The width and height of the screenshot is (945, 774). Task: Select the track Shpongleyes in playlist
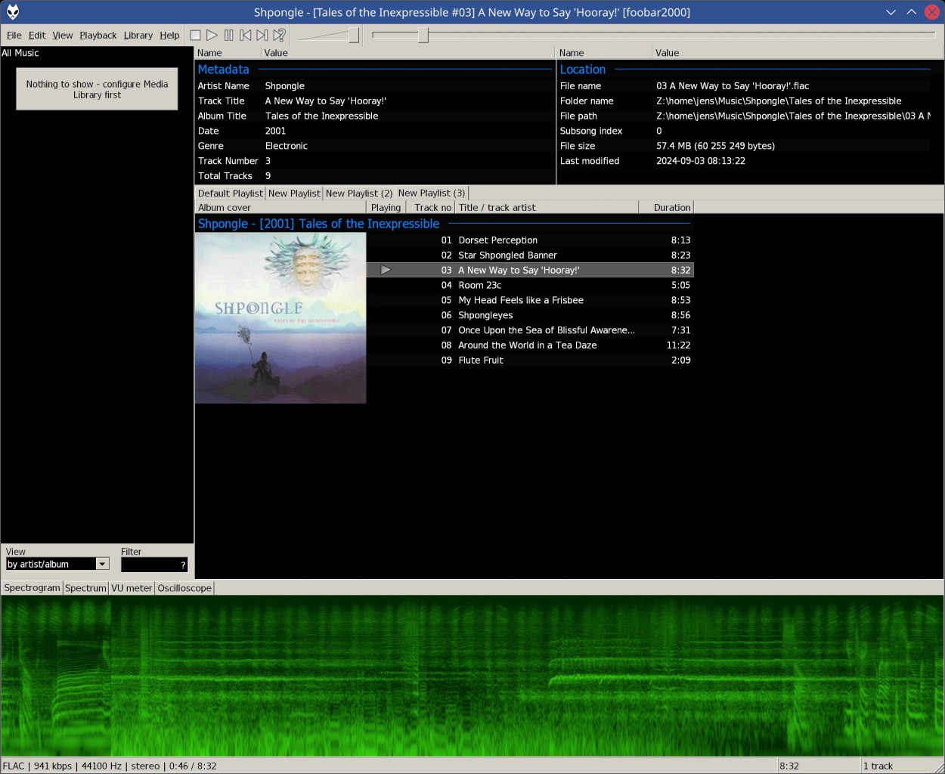click(485, 315)
